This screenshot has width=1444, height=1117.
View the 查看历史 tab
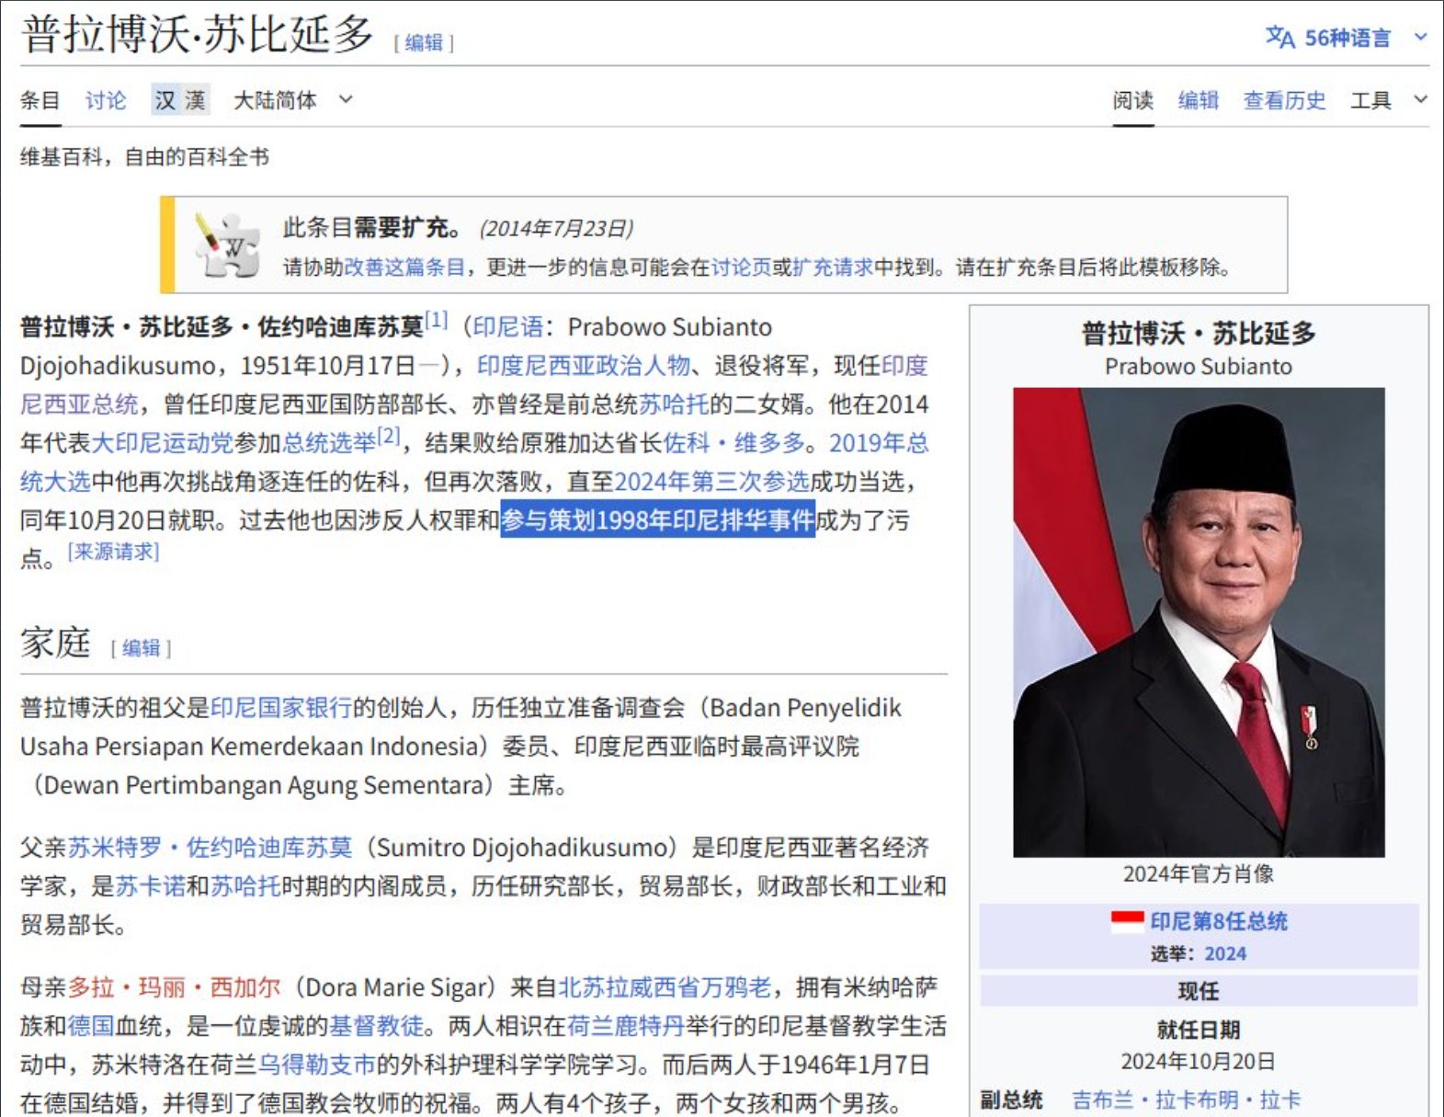(x=1284, y=100)
